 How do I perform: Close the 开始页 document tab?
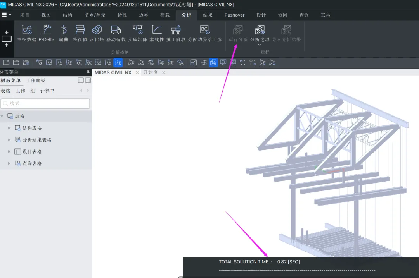(x=164, y=72)
